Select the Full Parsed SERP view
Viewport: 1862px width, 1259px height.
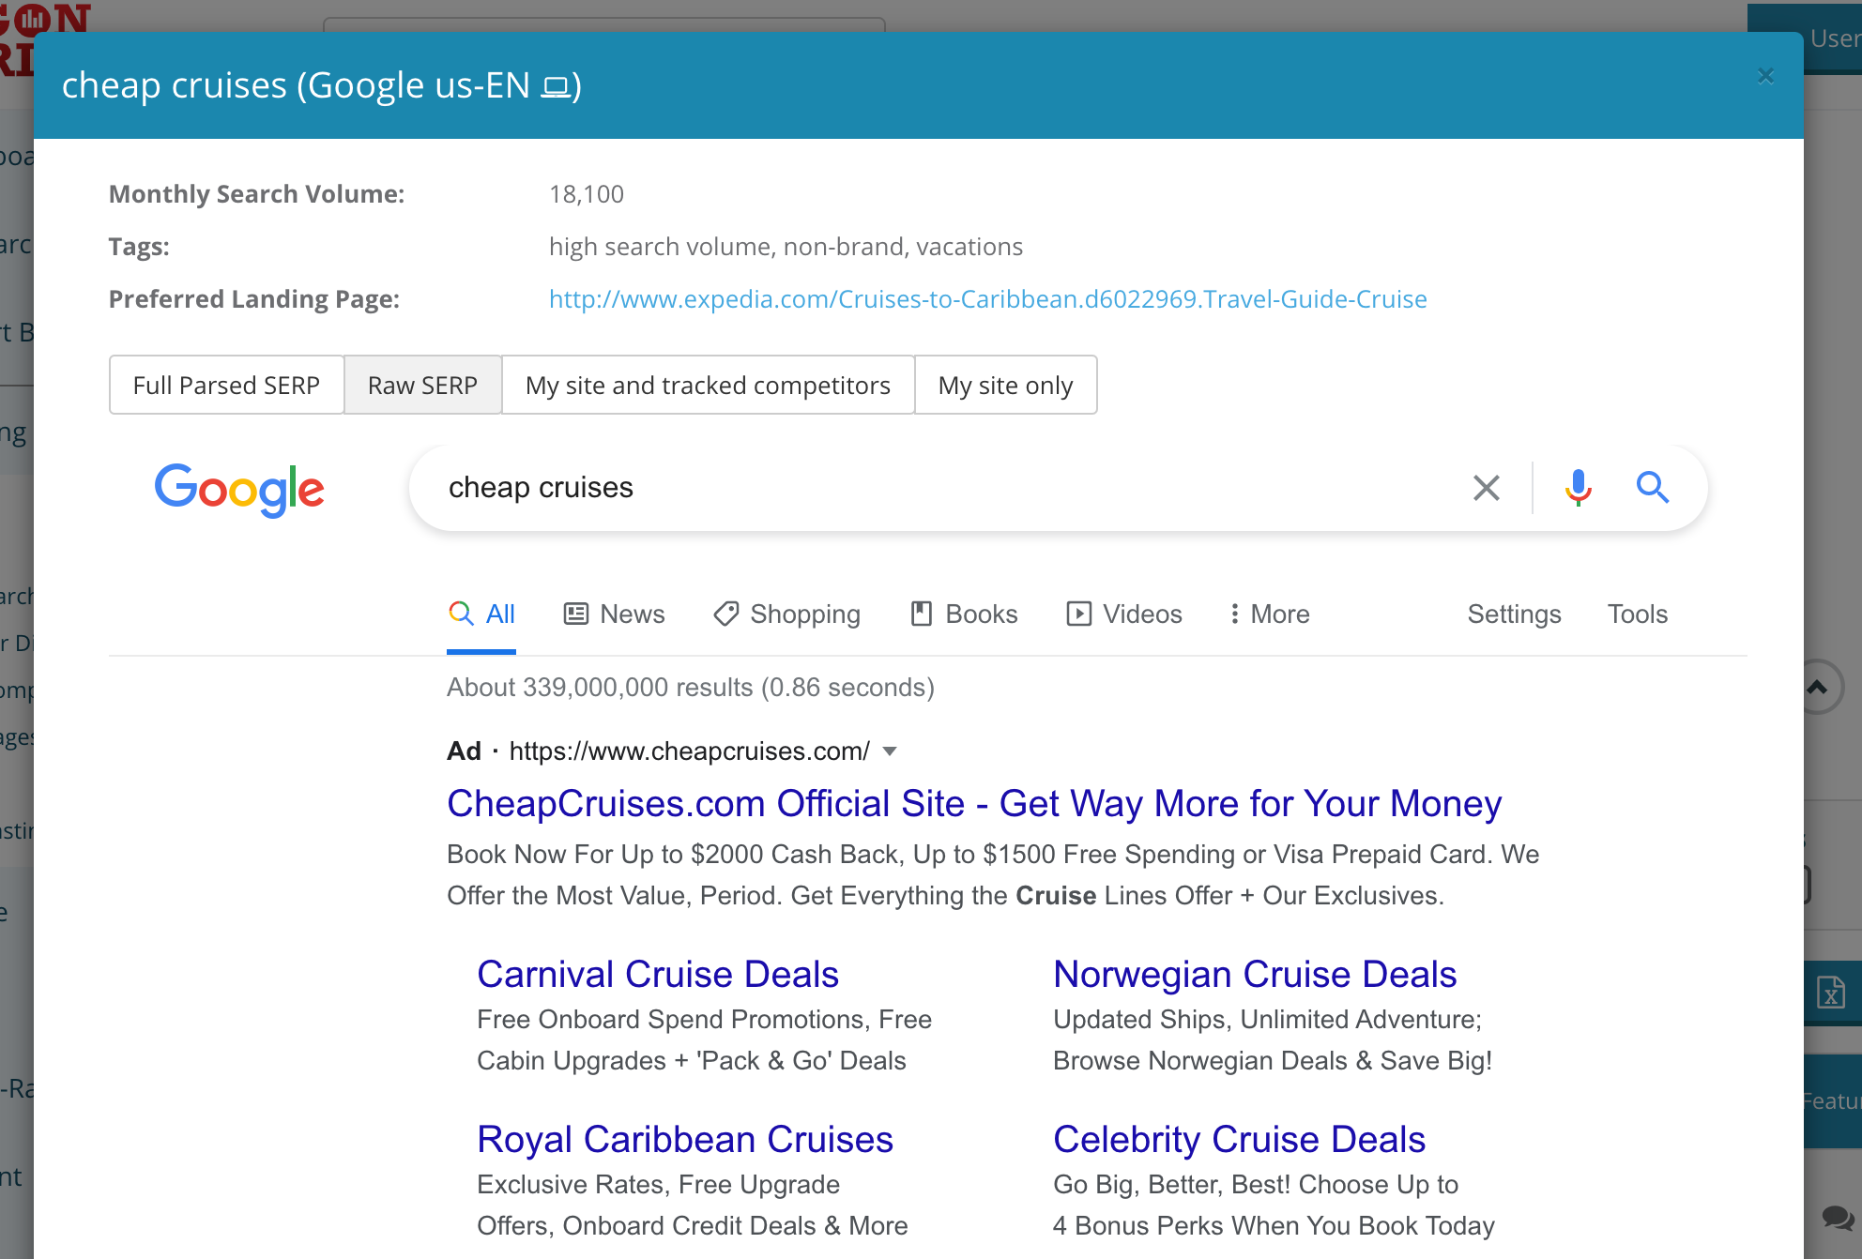point(226,386)
